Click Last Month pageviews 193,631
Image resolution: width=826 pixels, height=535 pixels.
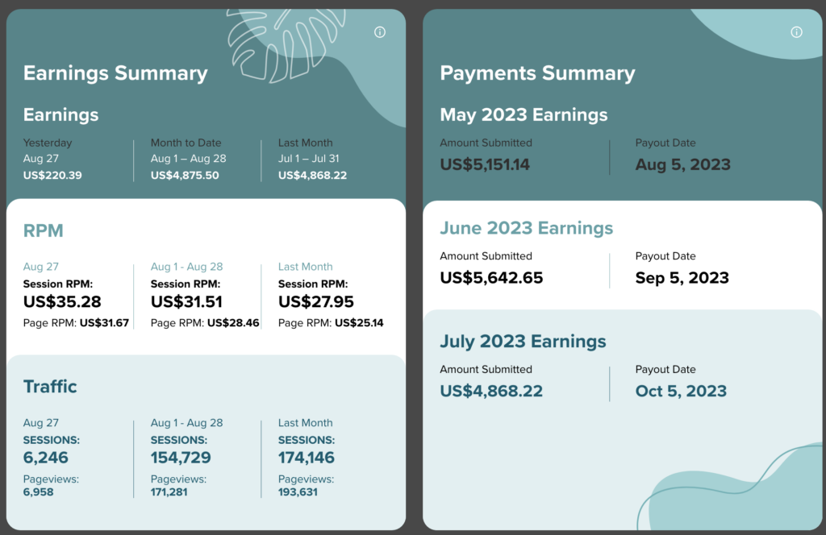298,491
